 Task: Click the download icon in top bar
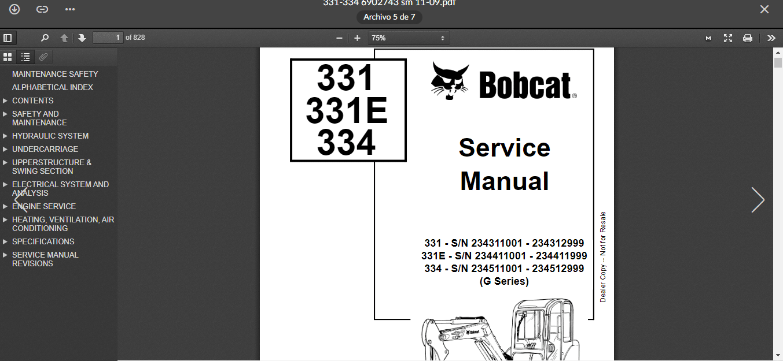pyautogui.click(x=14, y=9)
